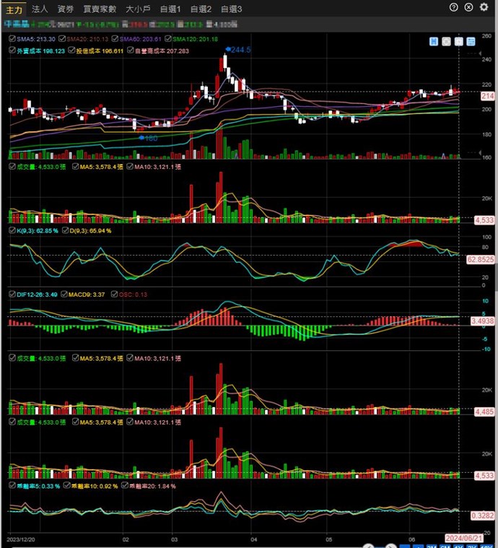The width and height of the screenshot is (498, 548).
Task: Toggle MA5 checkbox directly below price chart
Action: (x=75, y=166)
